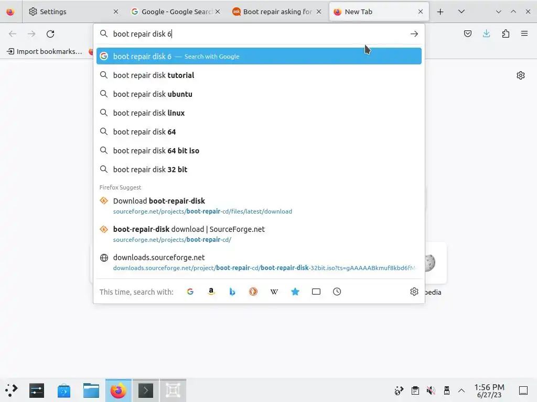Open clipboard tray icon
This screenshot has height=402, width=537.
[x=415, y=390]
